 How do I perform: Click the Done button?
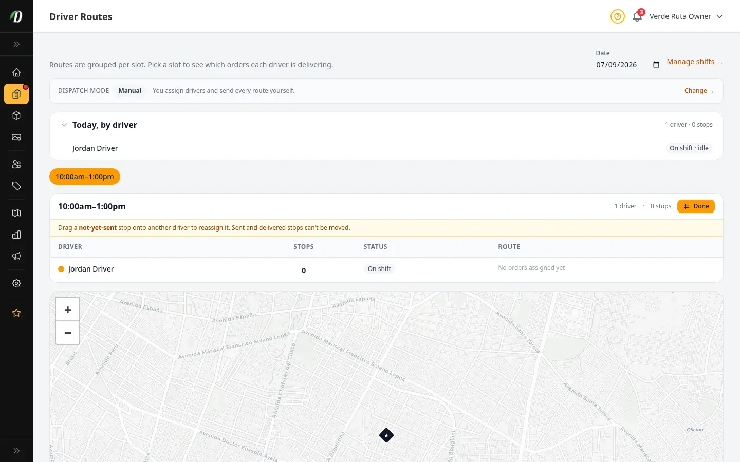pos(696,206)
